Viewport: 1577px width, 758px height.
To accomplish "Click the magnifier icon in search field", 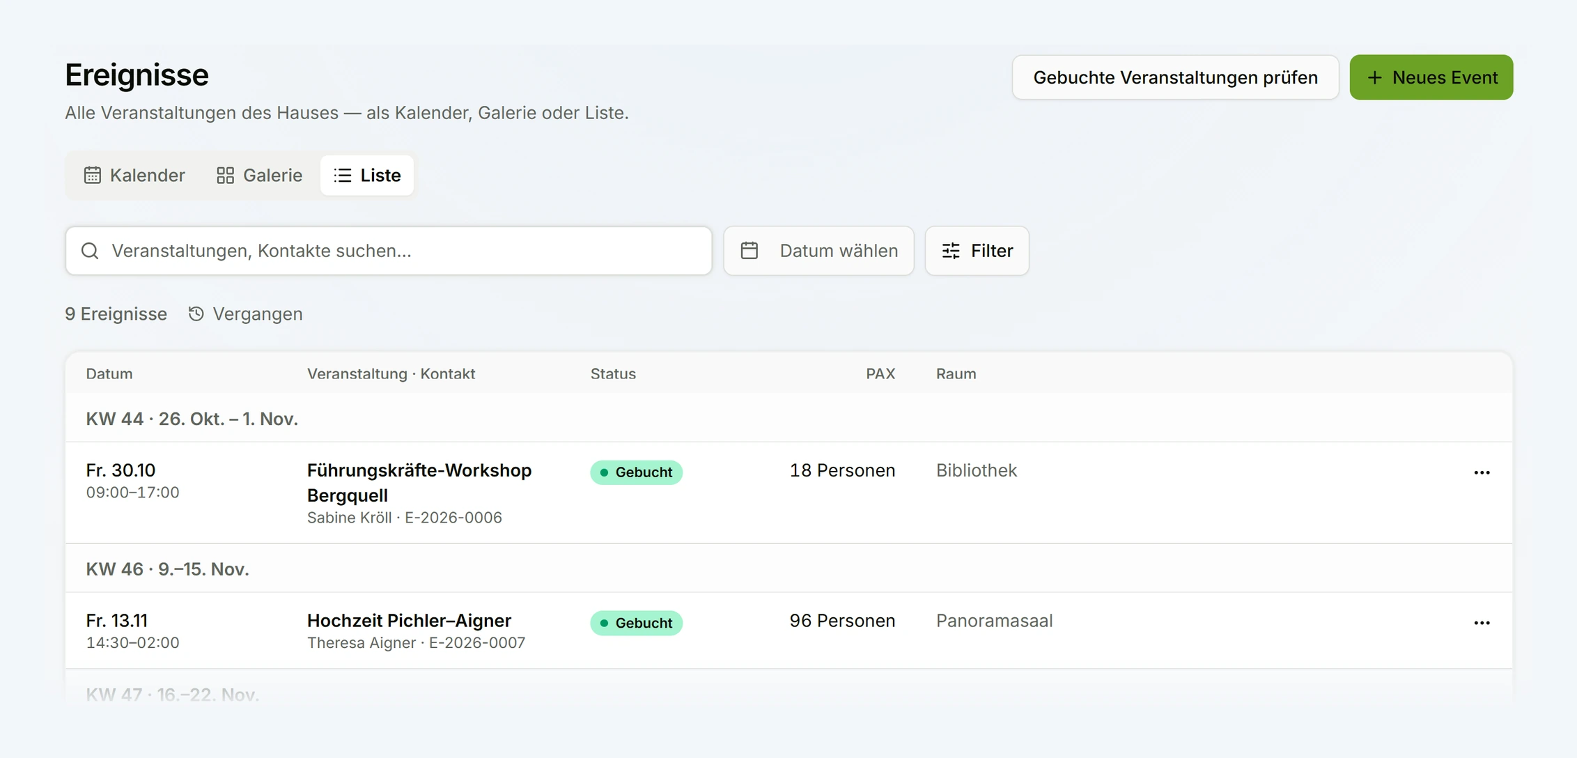I will (90, 251).
